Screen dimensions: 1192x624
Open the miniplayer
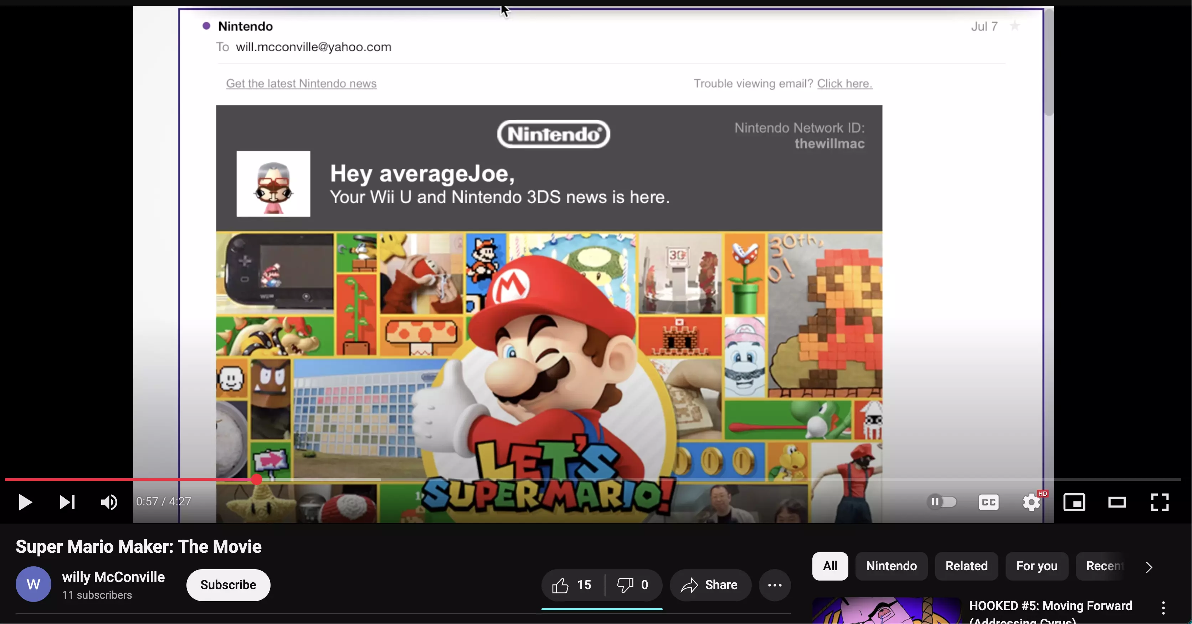click(x=1074, y=503)
